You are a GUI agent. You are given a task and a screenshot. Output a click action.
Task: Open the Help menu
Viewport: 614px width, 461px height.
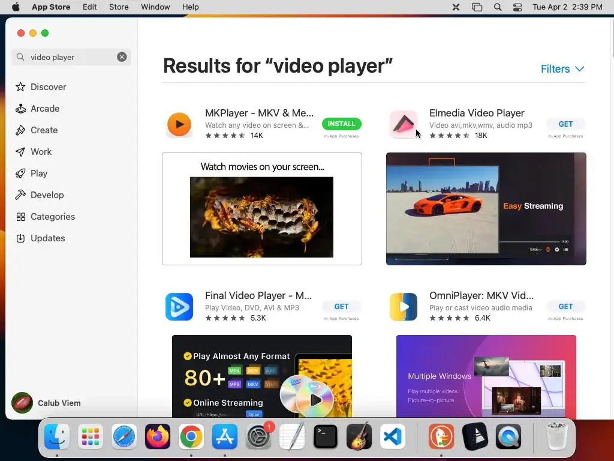coord(190,7)
